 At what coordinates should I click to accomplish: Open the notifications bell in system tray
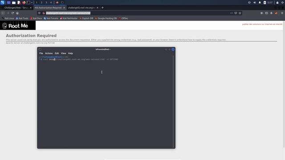coord(260,3)
